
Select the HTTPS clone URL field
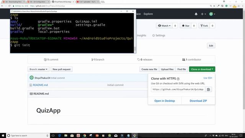point(178,89)
